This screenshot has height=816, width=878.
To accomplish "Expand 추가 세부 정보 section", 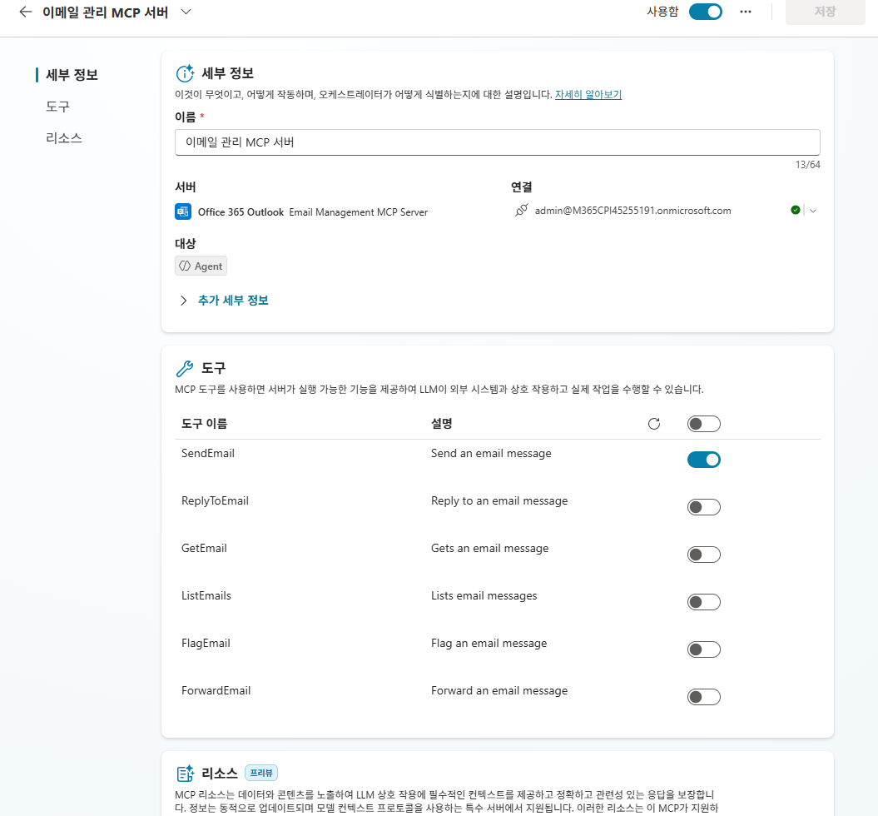I will point(223,301).
